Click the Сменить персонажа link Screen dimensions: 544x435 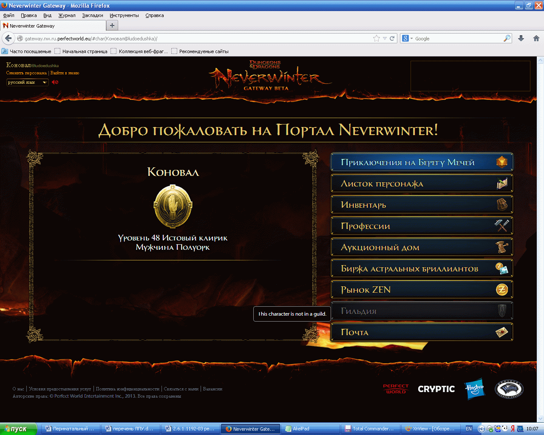point(26,73)
